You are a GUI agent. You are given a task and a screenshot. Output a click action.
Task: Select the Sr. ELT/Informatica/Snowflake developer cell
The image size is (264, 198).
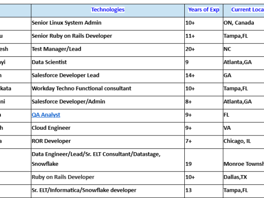coord(108,191)
